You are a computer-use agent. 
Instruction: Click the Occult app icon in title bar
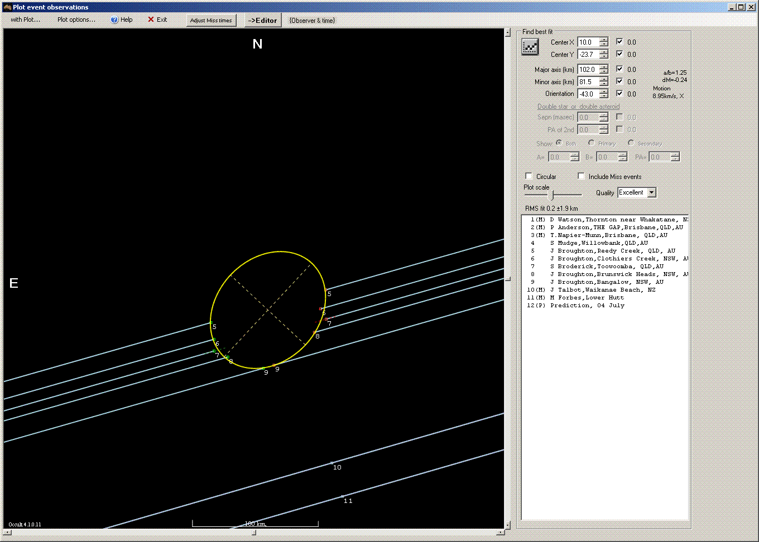pos(7,7)
